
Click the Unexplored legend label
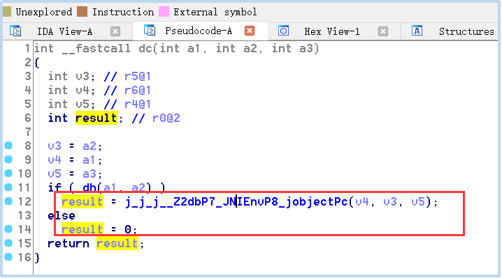point(44,12)
